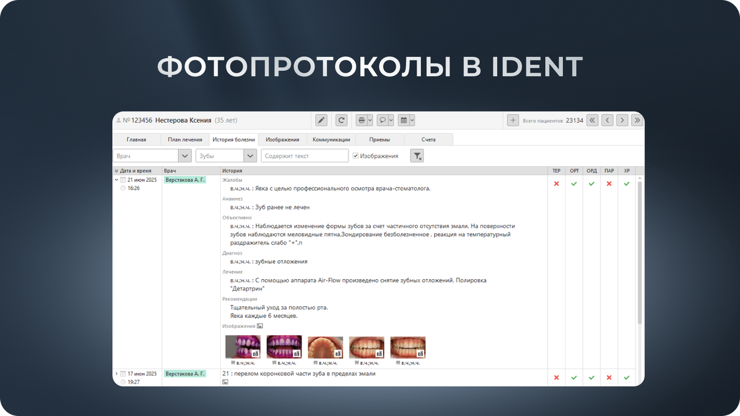740x416 pixels.
Task: Toggle the Изображения checkbox
Action: pyautogui.click(x=356, y=156)
